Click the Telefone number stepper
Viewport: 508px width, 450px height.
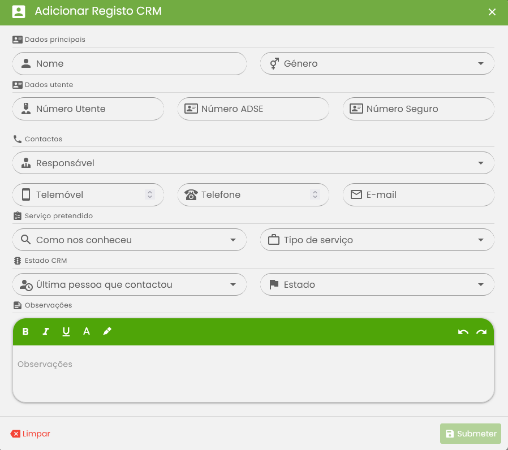[315, 194]
